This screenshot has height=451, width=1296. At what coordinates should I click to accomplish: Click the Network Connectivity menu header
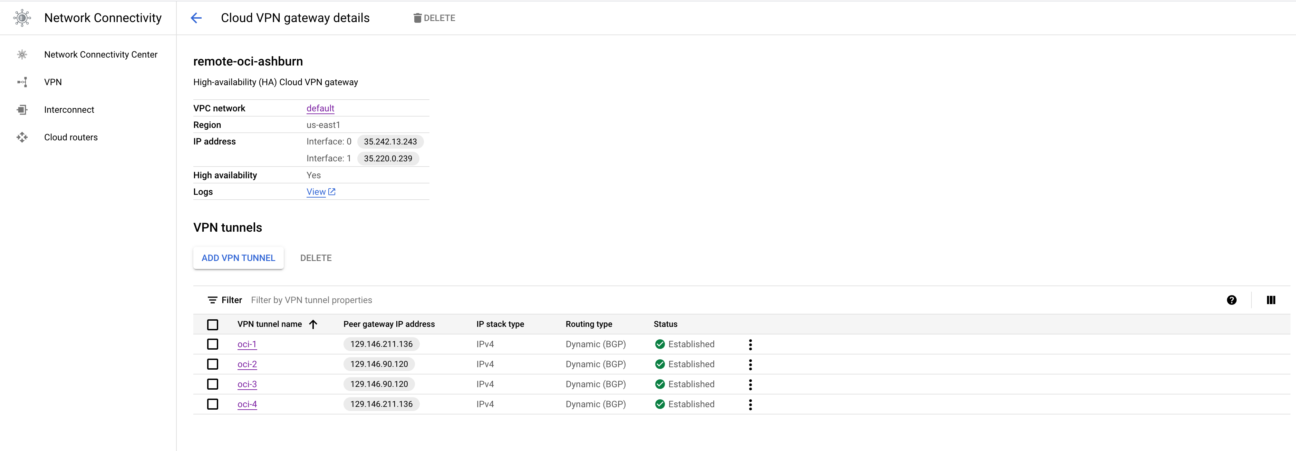(x=103, y=18)
